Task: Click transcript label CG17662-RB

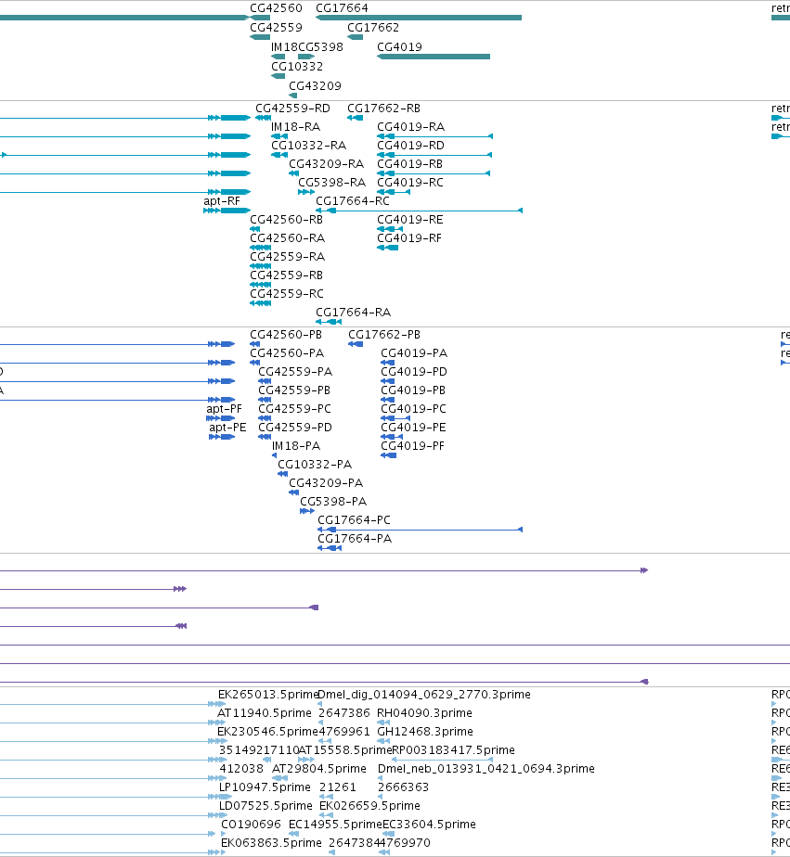Action: coord(384,109)
